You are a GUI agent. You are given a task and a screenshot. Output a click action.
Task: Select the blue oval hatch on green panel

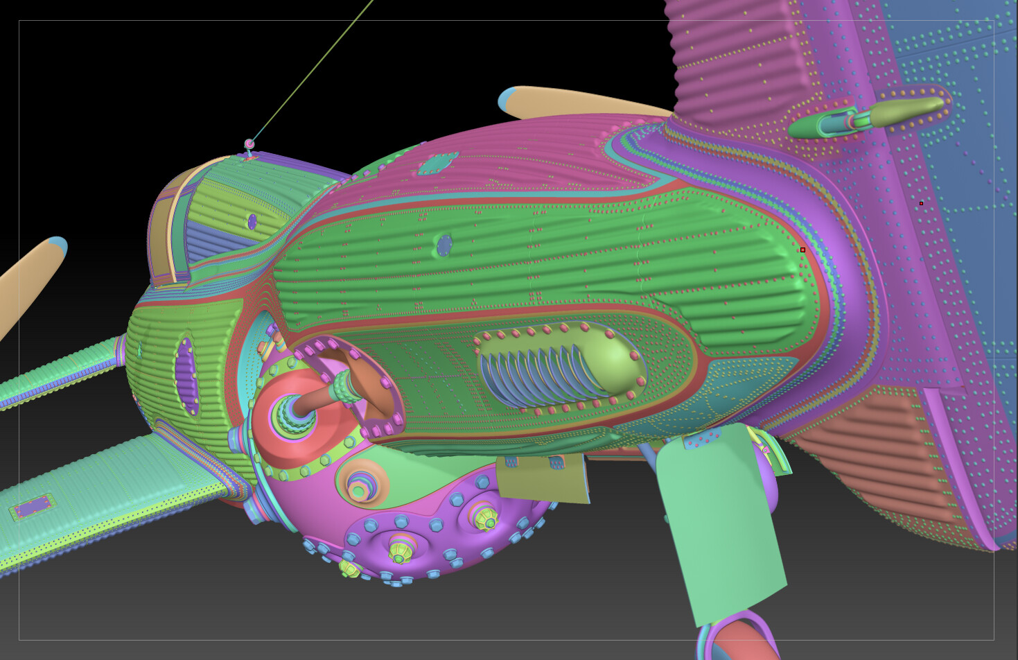pos(444,244)
